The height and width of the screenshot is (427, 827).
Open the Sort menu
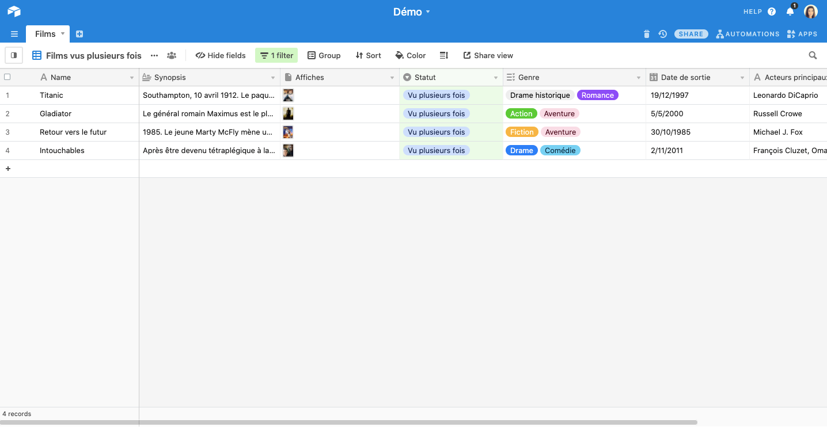pos(368,55)
